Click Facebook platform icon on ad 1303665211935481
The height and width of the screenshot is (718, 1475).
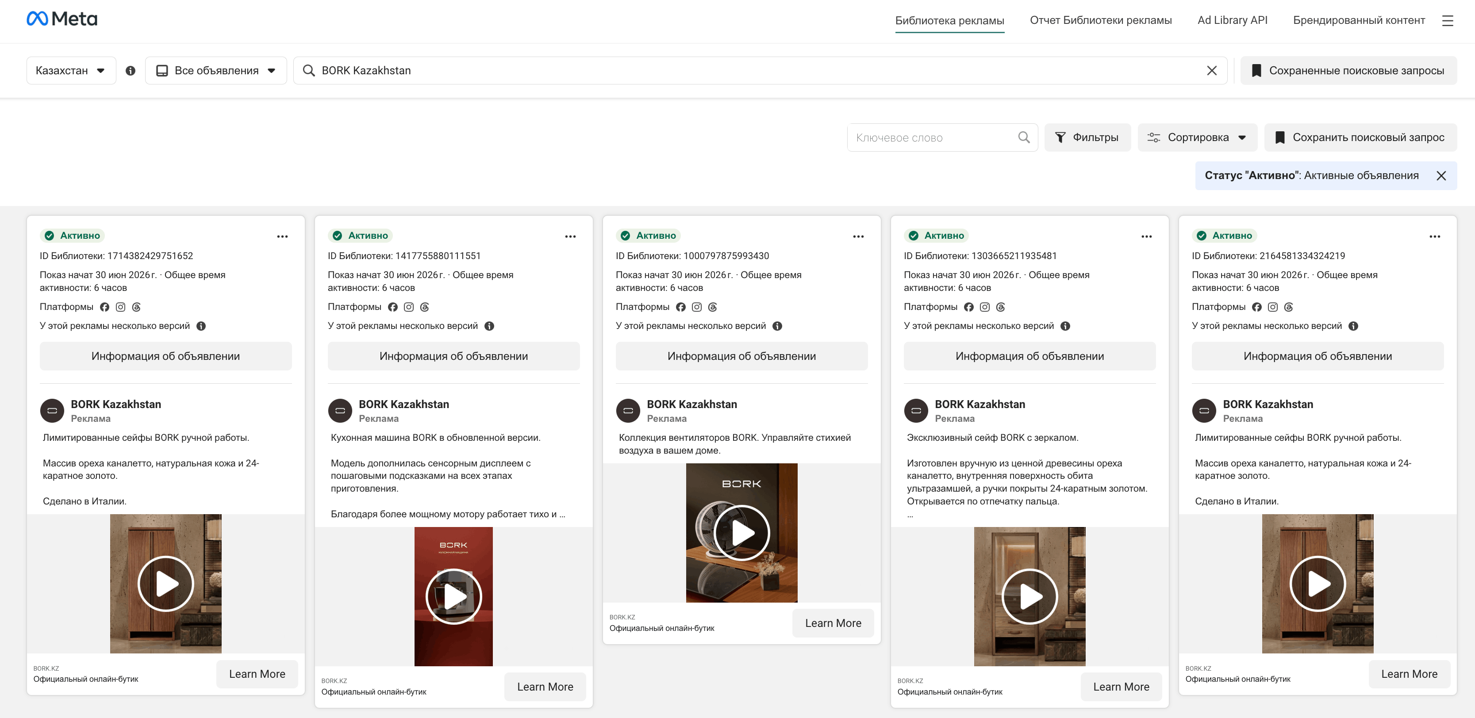tap(968, 307)
